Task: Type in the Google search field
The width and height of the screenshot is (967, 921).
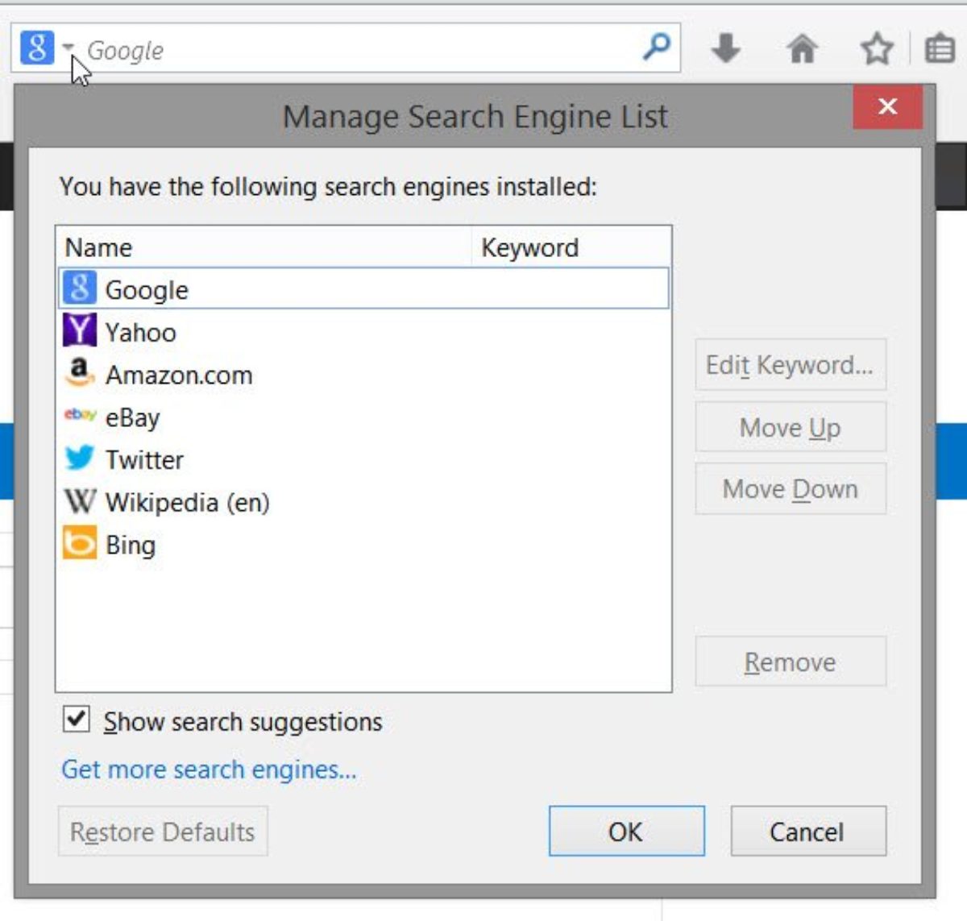Action: coord(355,50)
